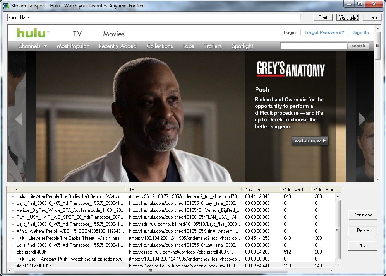Sort list by Title column header
386x276 pixels.
point(67,190)
